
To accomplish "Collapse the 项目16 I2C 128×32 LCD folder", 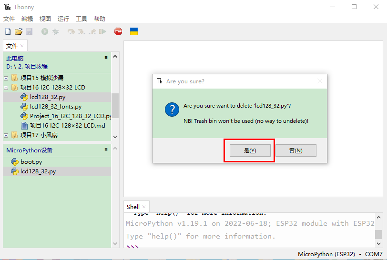I will click(6, 88).
